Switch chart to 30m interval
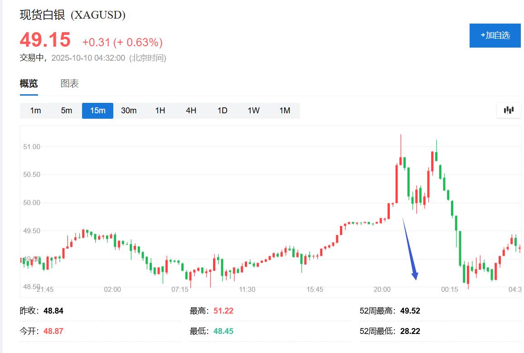 click(129, 111)
